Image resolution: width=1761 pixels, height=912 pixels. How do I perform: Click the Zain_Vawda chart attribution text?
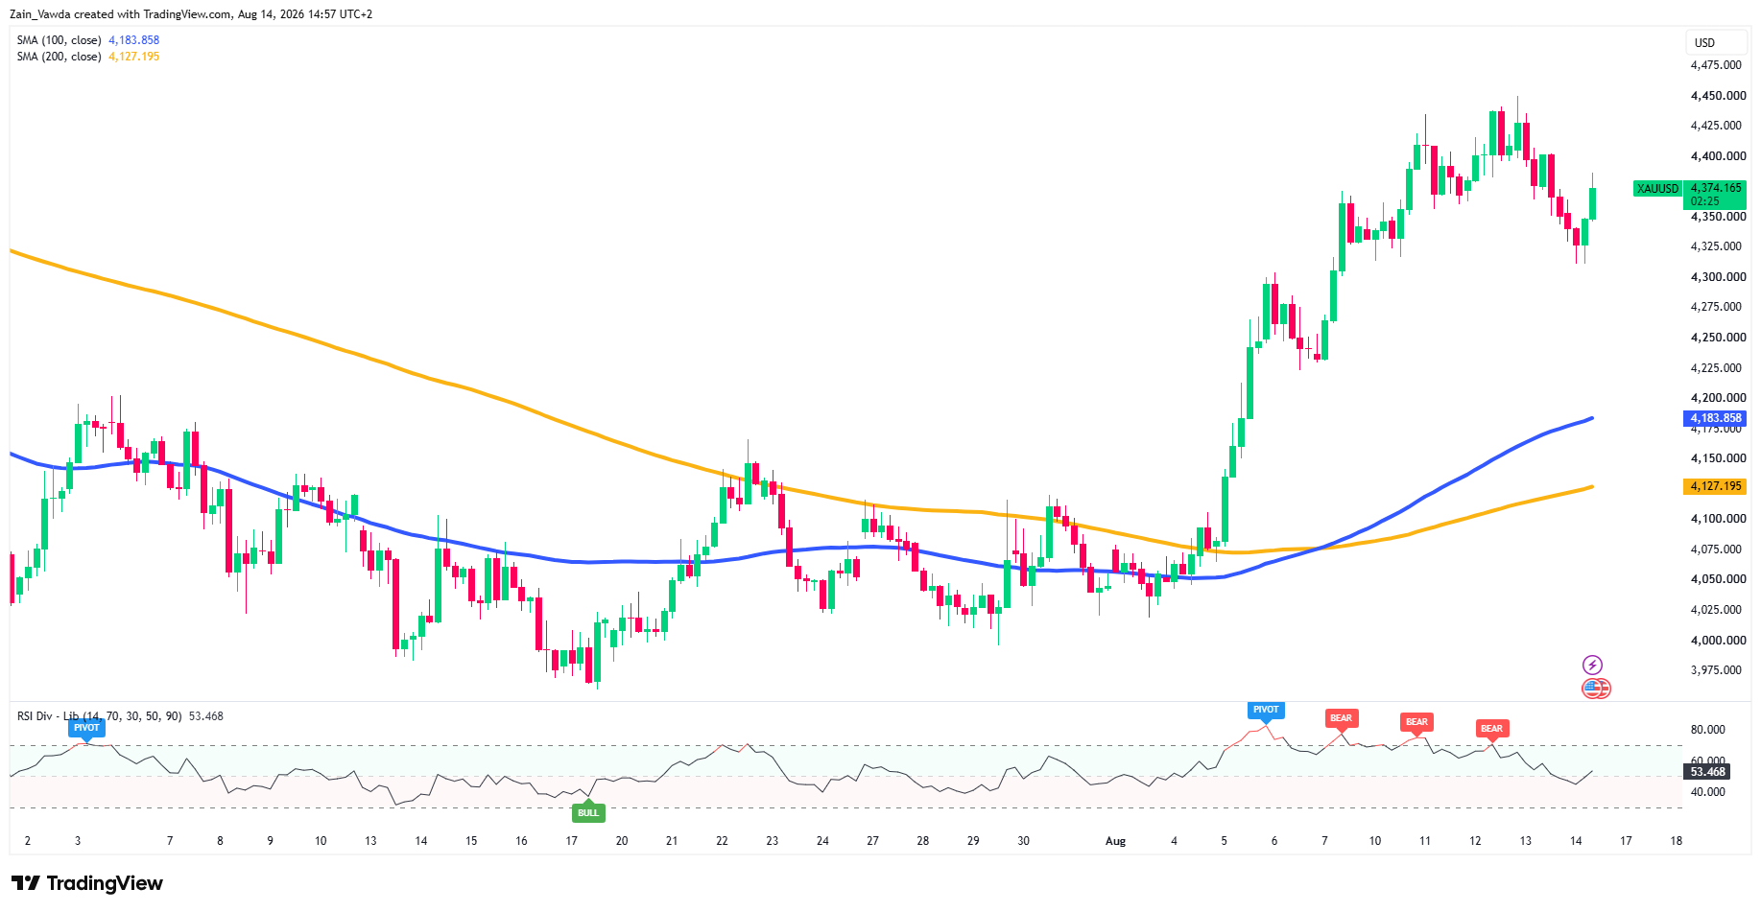tap(191, 14)
